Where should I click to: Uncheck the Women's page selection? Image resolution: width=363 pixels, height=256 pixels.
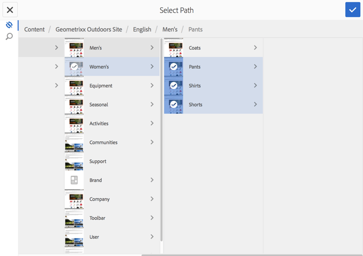[74, 67]
